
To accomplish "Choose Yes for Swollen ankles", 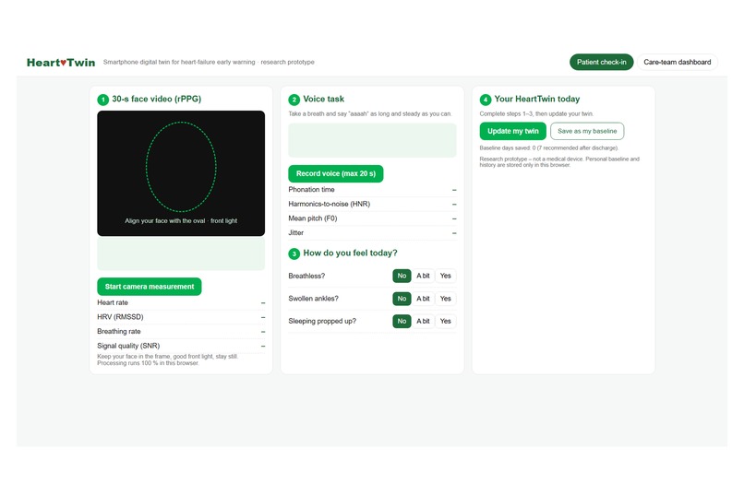I will (446, 299).
